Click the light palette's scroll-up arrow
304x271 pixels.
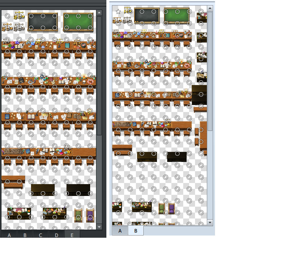[210, 8]
